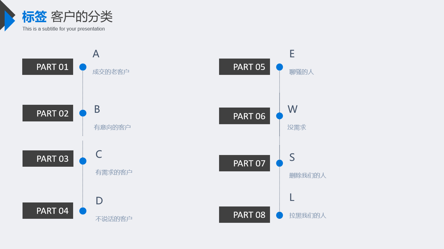
Task: Click the PART 06 label box
Action: point(244,116)
